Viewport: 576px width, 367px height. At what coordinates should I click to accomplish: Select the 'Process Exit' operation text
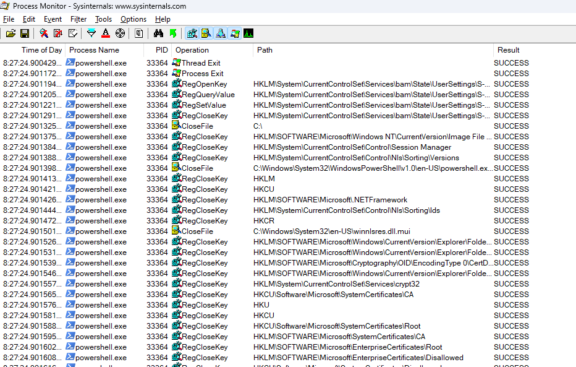coord(203,74)
